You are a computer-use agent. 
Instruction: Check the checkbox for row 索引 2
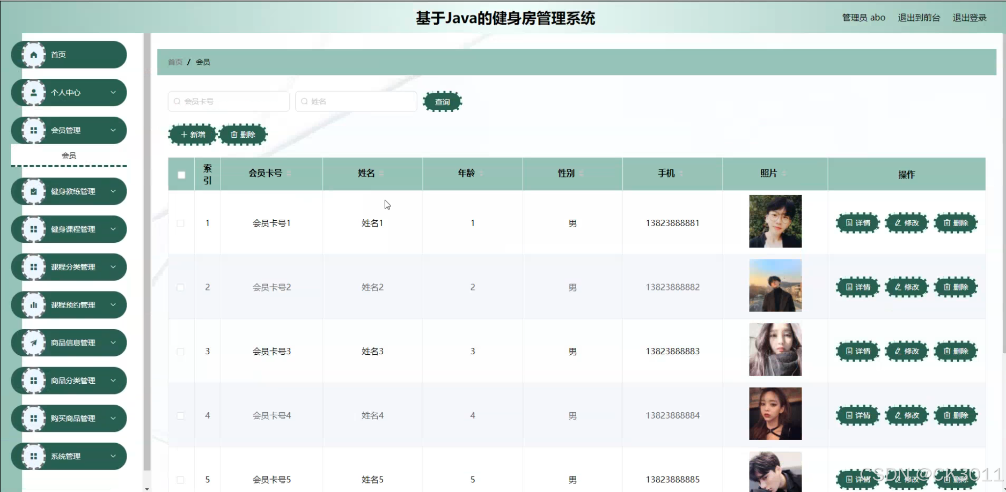click(x=181, y=287)
